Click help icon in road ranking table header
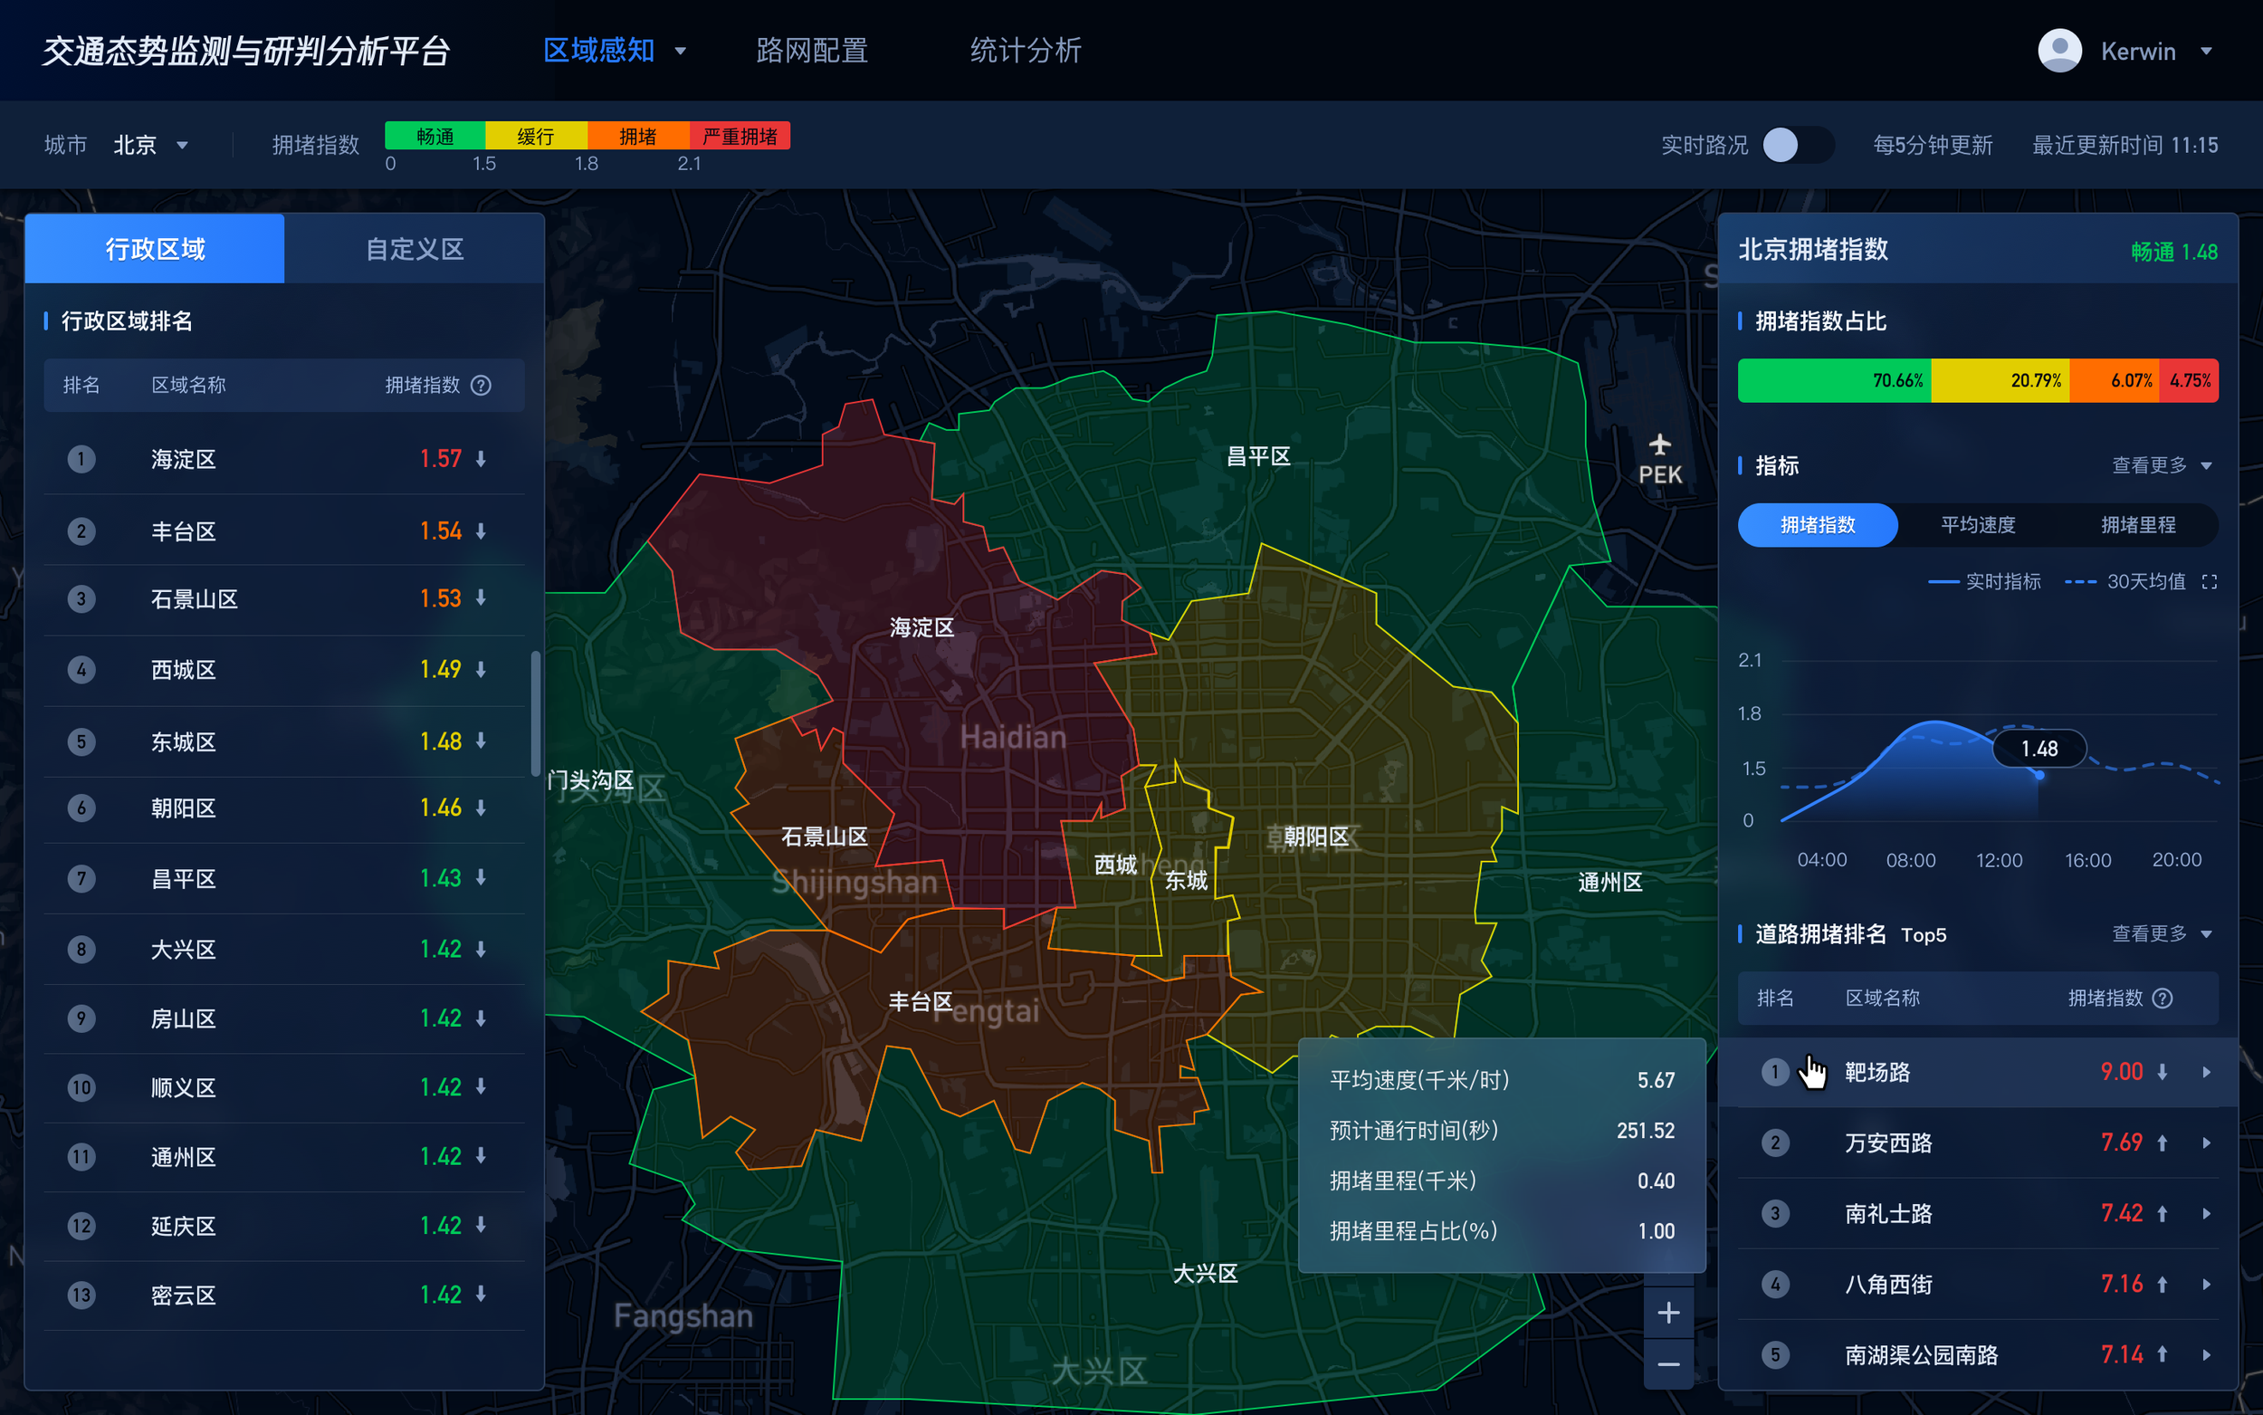This screenshot has width=2263, height=1415. pyautogui.click(x=2162, y=999)
